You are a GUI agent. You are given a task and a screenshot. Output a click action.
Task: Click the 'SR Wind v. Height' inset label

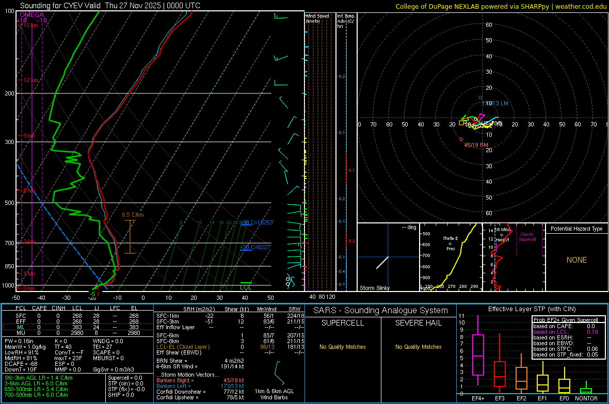502,235
